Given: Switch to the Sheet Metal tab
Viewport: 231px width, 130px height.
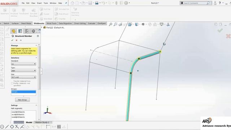Looking at the screenshot, I should click(x=26, y=23).
